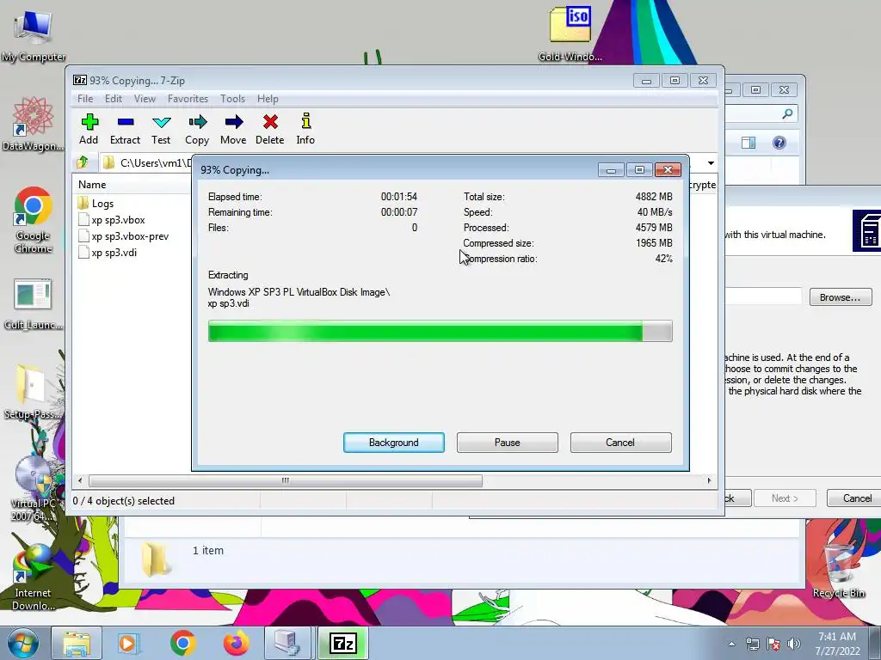The height and width of the screenshot is (660, 881).
Task: Click the preview pane icon in Explorer
Action: (749, 143)
